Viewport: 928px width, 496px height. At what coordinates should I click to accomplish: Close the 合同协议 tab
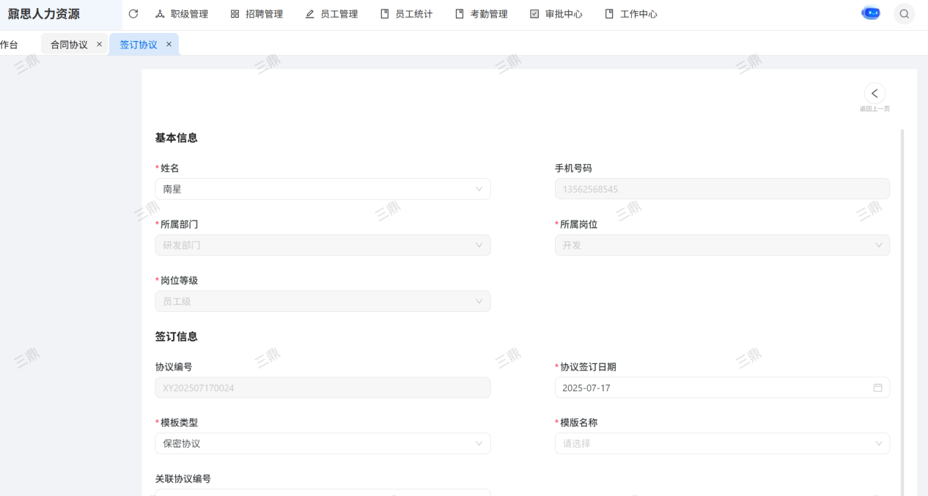100,44
